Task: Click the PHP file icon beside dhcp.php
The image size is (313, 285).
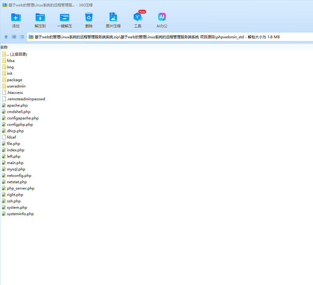Action: tap(4, 131)
